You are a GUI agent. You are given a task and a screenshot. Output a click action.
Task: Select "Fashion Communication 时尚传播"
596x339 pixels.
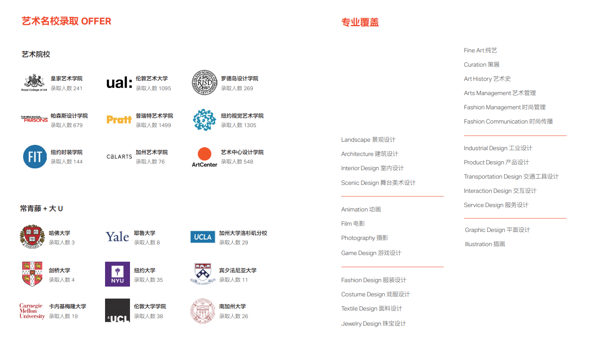pyautogui.click(x=508, y=122)
